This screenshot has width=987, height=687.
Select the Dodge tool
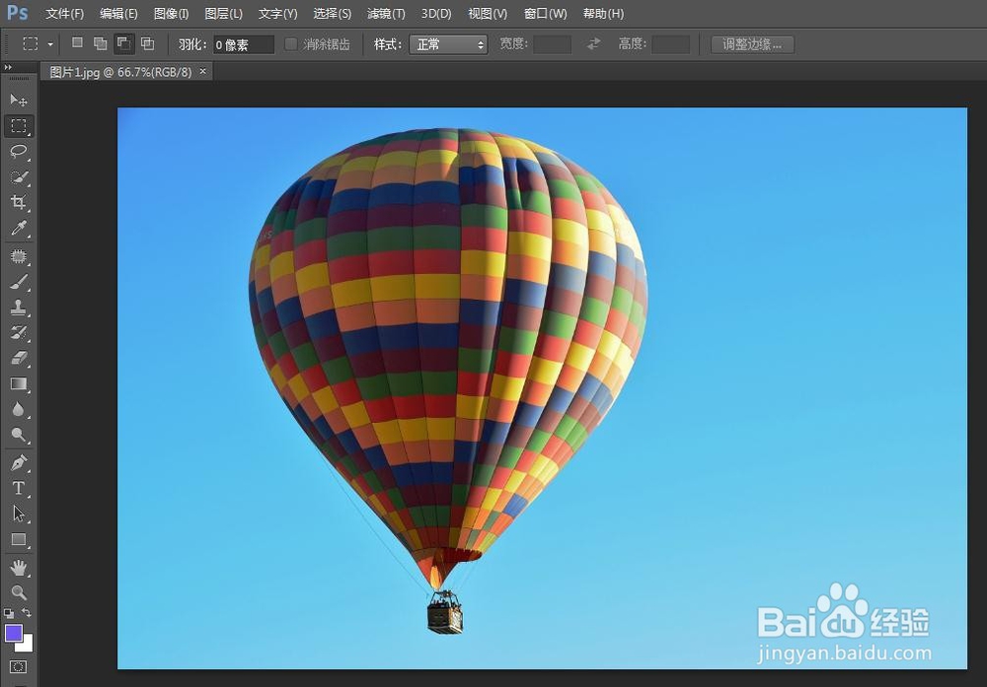coord(19,435)
